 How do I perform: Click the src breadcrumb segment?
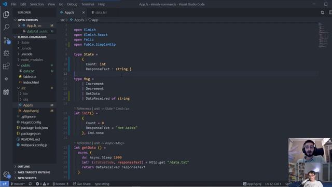62,20
